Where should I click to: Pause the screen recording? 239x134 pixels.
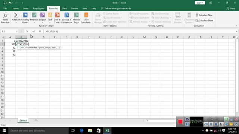[187, 124]
